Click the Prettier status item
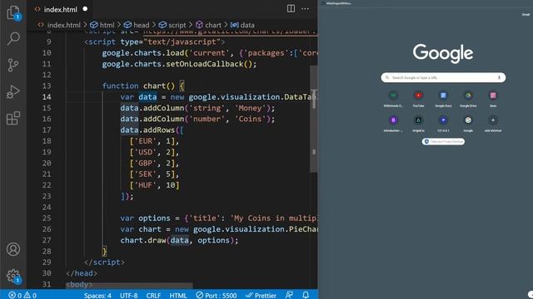The width and height of the screenshot is (533, 299). click(261, 296)
